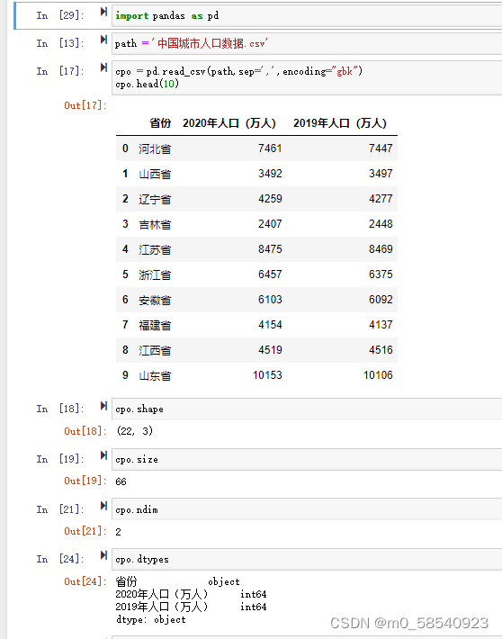This screenshot has height=639, width=502.
Task: Select the value 6457 in the table
Action: (x=270, y=274)
